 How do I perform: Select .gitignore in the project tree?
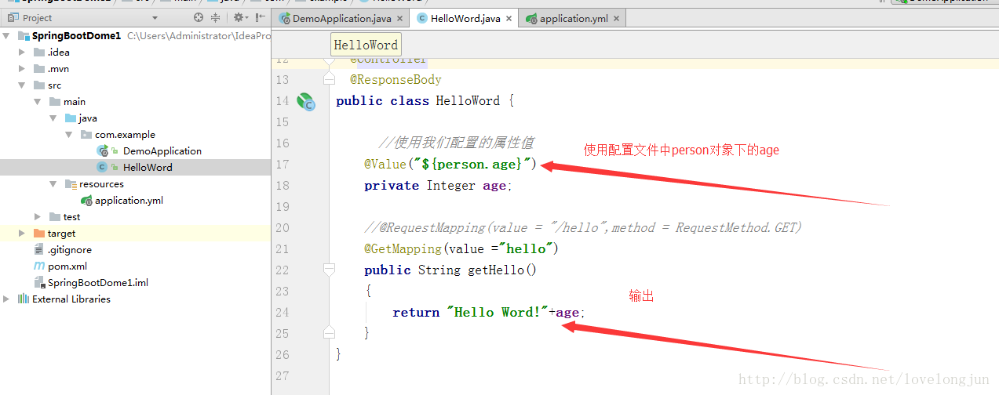coord(70,249)
